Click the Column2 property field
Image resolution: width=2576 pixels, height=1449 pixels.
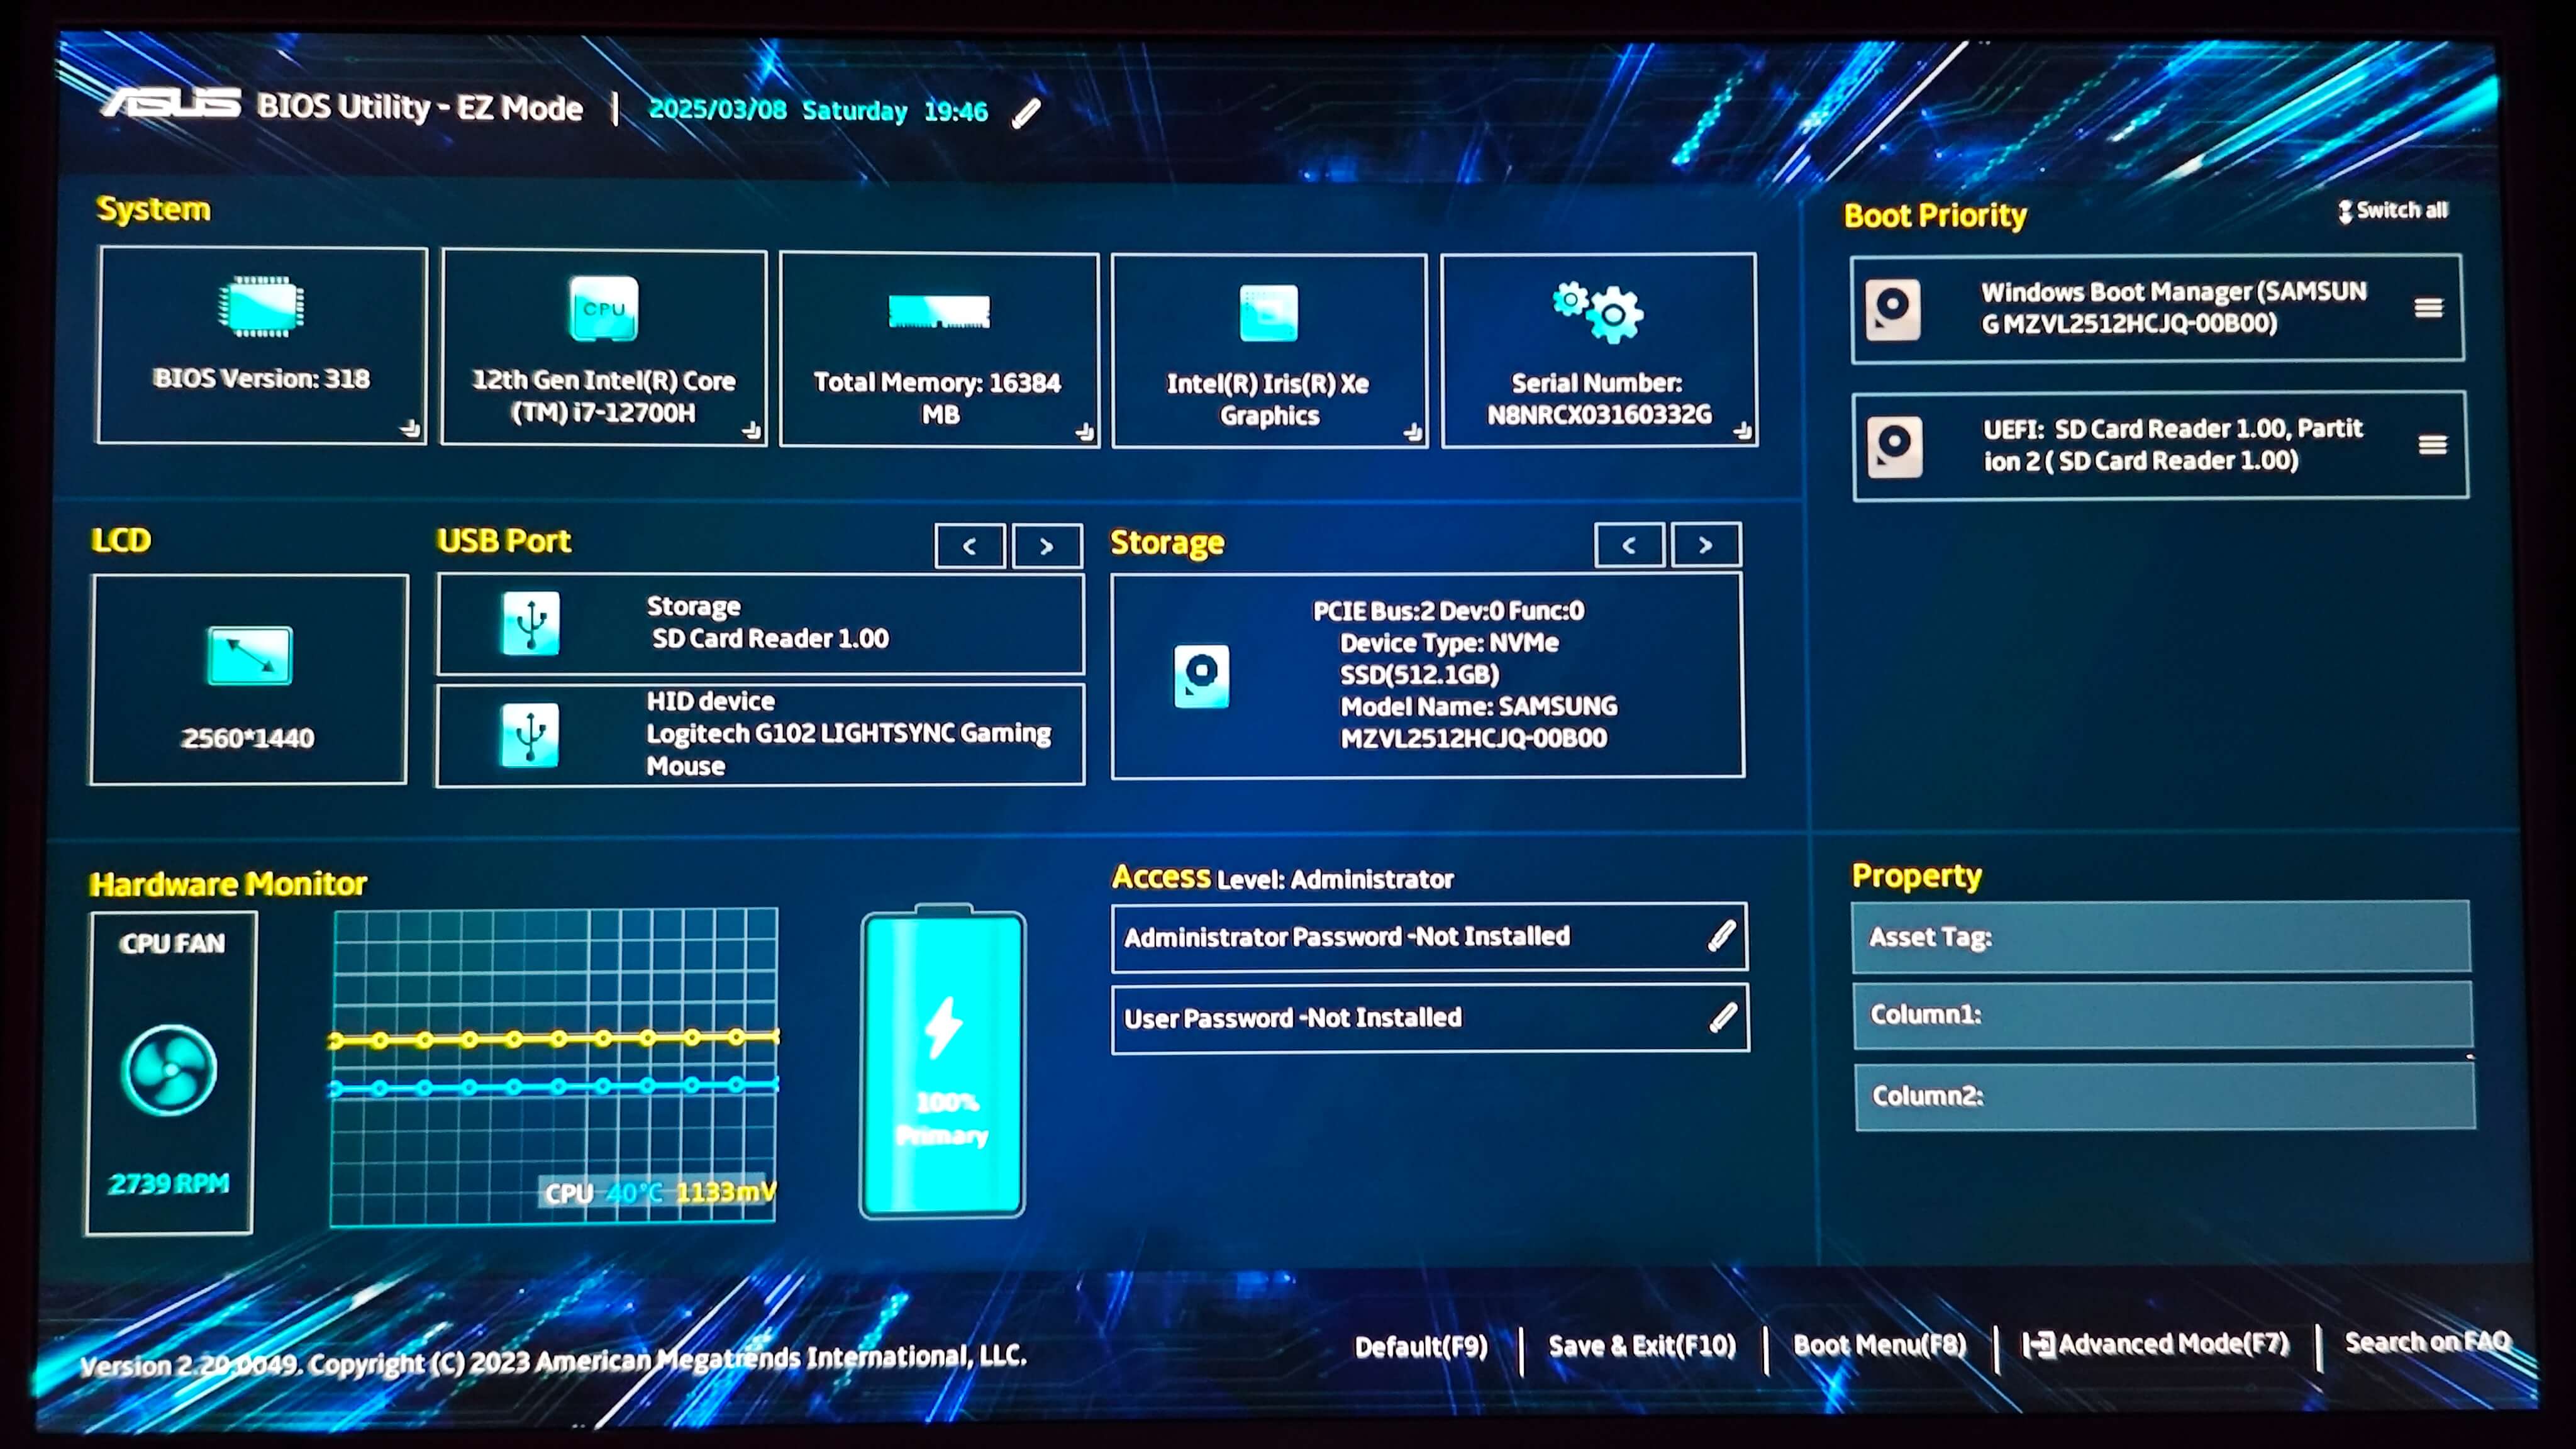[x=2165, y=1097]
